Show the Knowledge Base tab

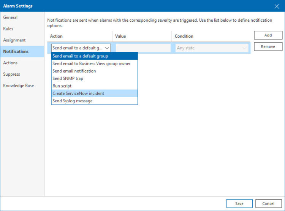[18, 86]
